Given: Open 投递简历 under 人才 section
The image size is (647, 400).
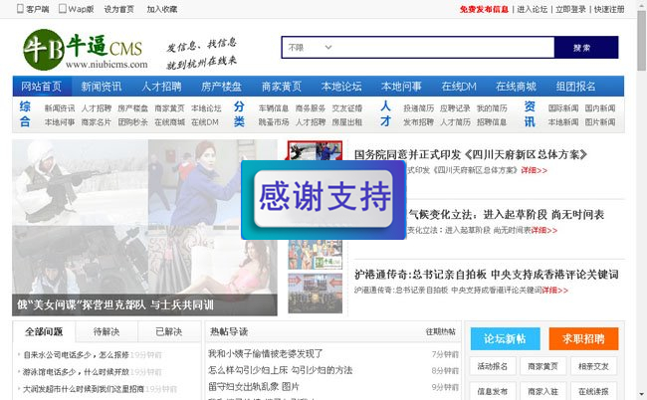Looking at the screenshot, I should click(x=418, y=108).
